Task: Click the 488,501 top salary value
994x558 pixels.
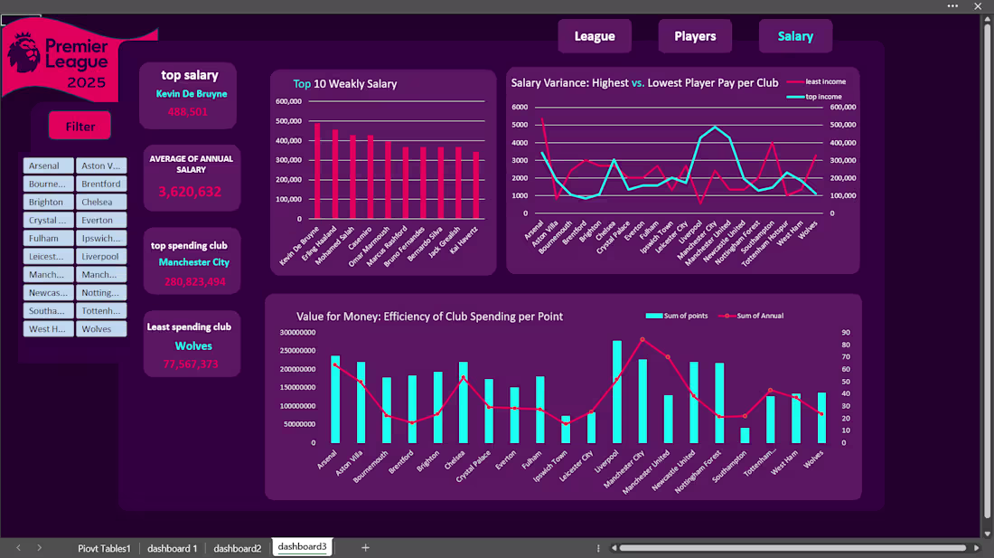Action: tap(188, 111)
